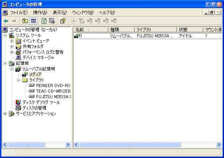Click the Up one level folder icon
This screenshot has height=158, width=224.
coord(25,21)
